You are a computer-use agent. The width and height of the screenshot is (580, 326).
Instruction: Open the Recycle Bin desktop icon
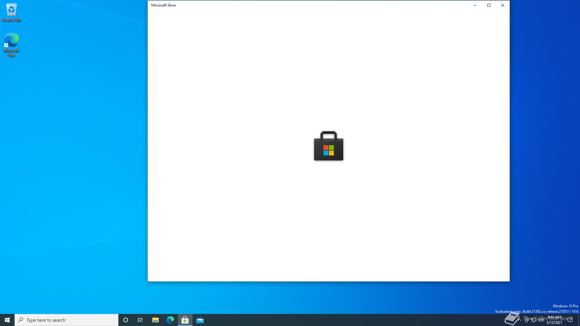pos(11,13)
